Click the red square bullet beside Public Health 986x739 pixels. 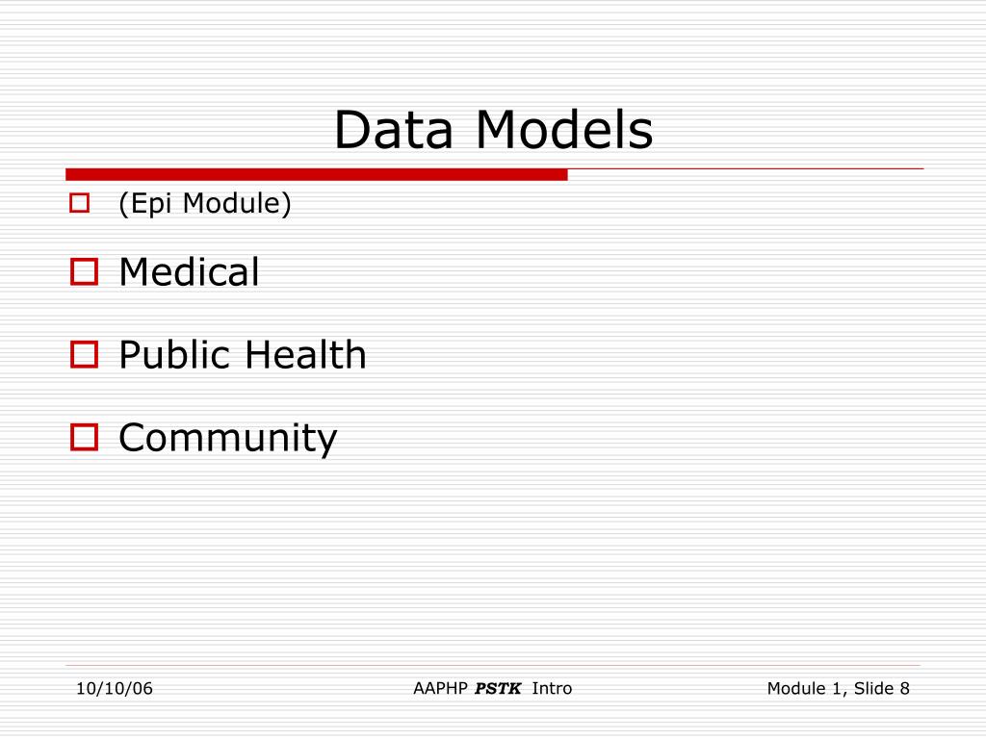click(x=84, y=354)
